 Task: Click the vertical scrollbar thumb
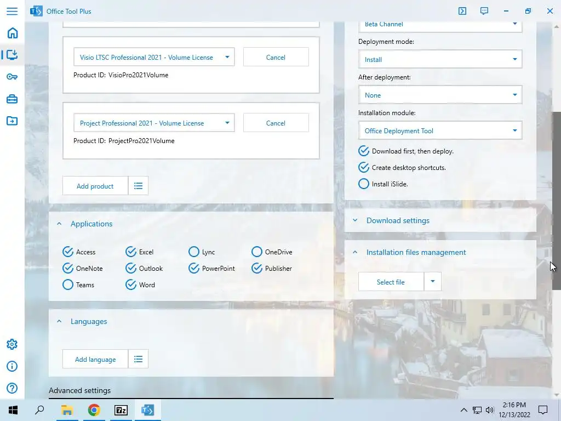click(x=557, y=201)
